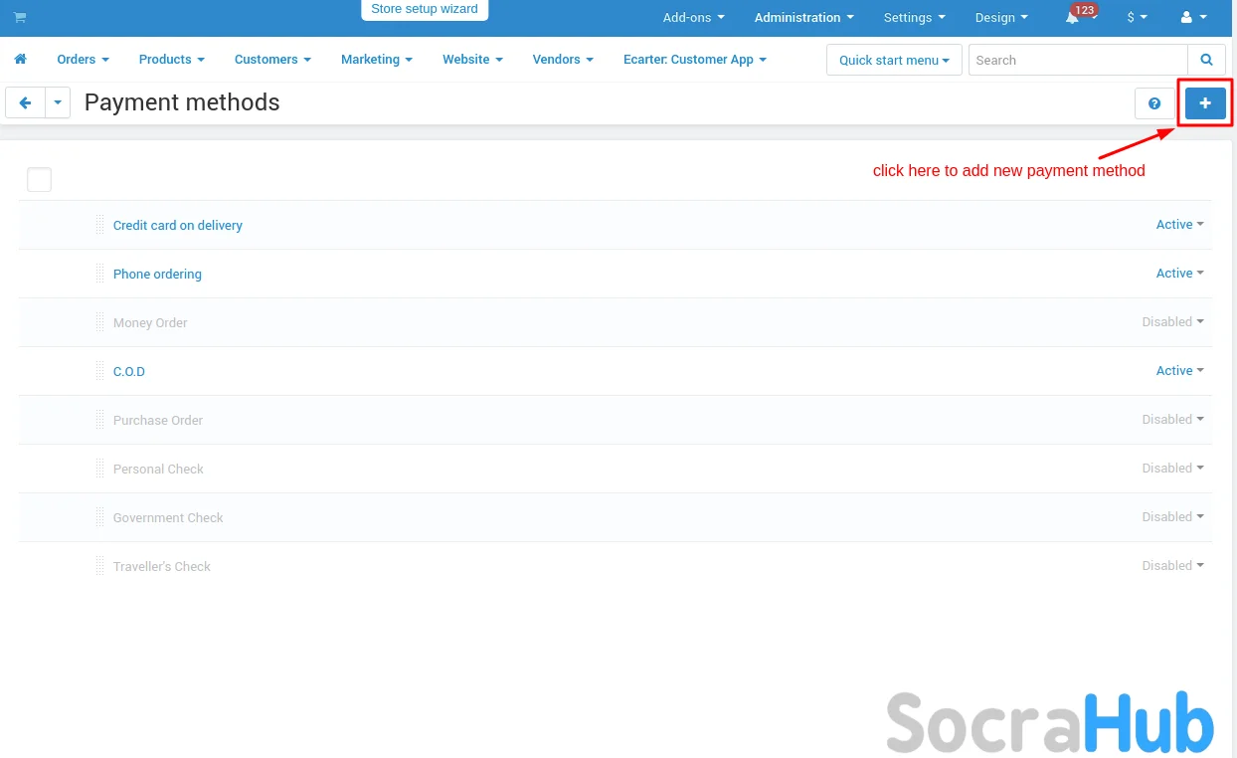1237x758 pixels.
Task: Expand the Quick start menu dropdown
Action: (893, 60)
